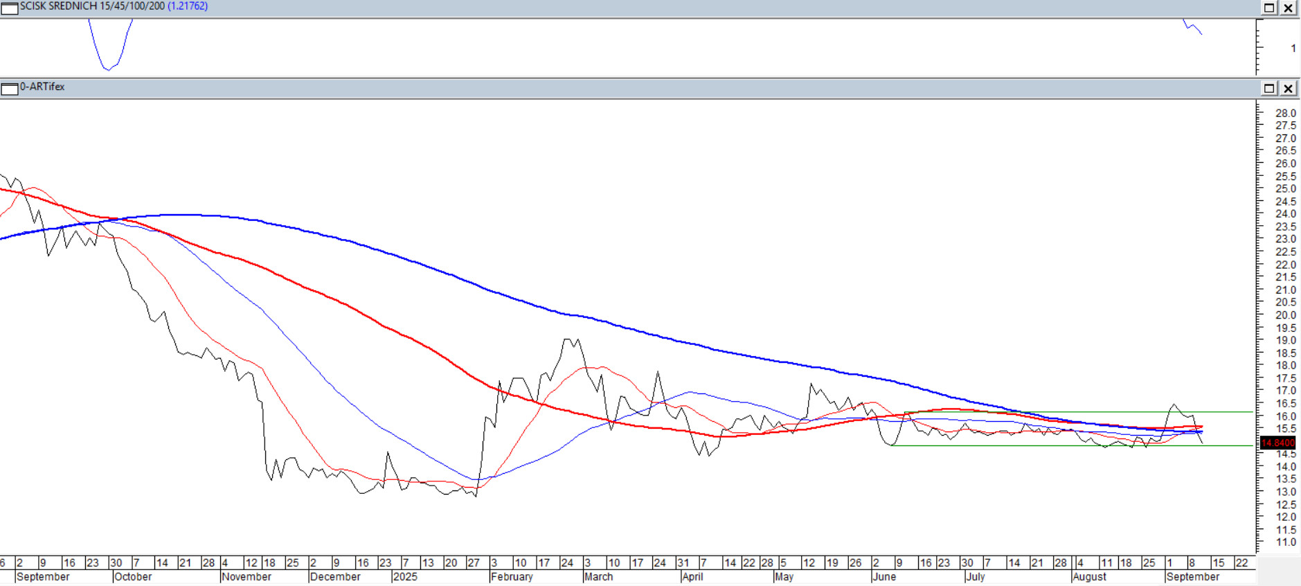This screenshot has height=586, width=1301.
Task: Click the November month label
Action: click(246, 577)
